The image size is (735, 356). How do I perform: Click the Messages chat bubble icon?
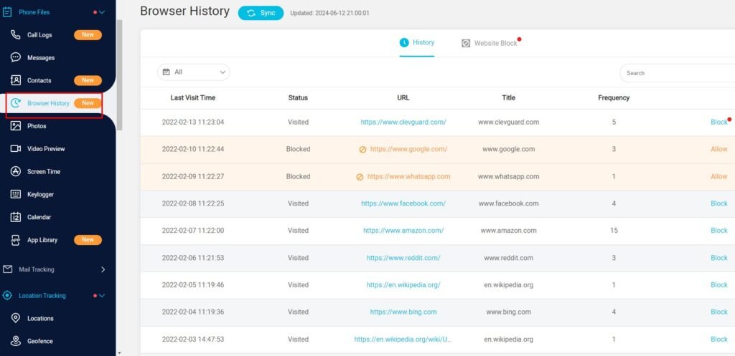[16, 57]
